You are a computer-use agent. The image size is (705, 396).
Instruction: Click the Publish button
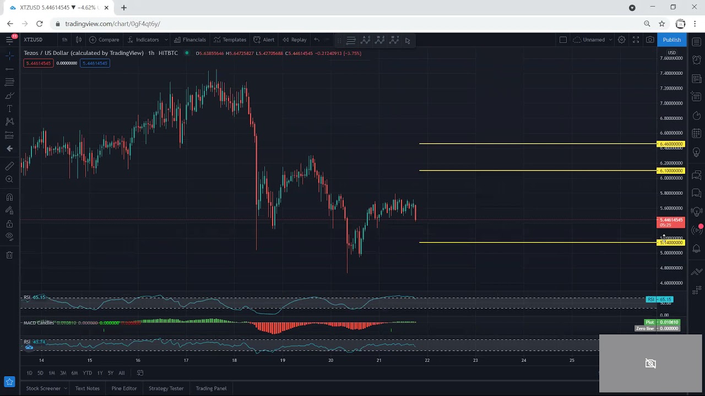click(671, 40)
